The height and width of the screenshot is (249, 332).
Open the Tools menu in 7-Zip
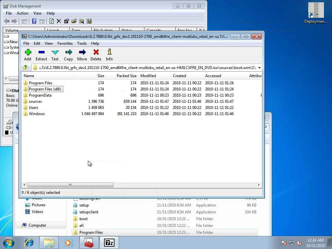82,43
